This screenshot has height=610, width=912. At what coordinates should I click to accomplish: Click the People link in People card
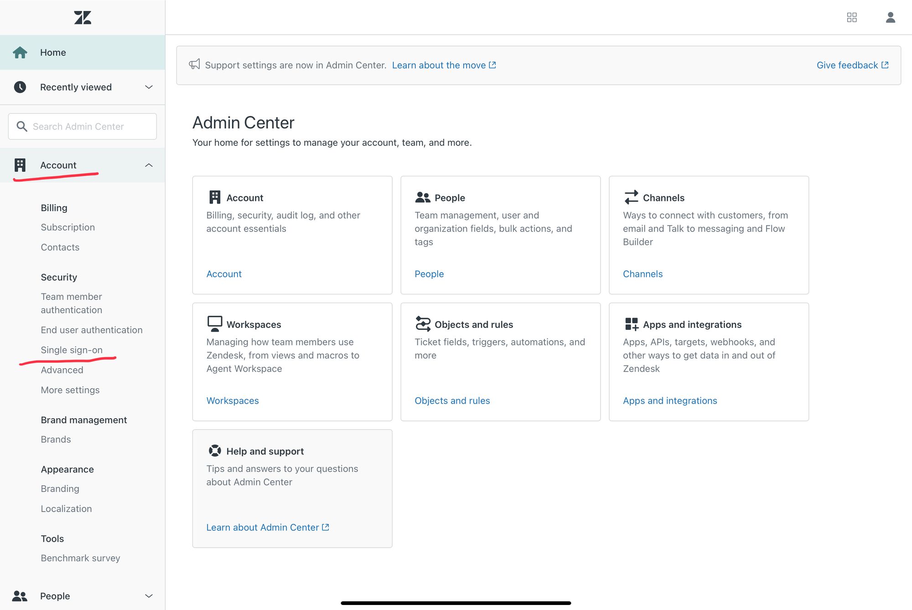429,274
